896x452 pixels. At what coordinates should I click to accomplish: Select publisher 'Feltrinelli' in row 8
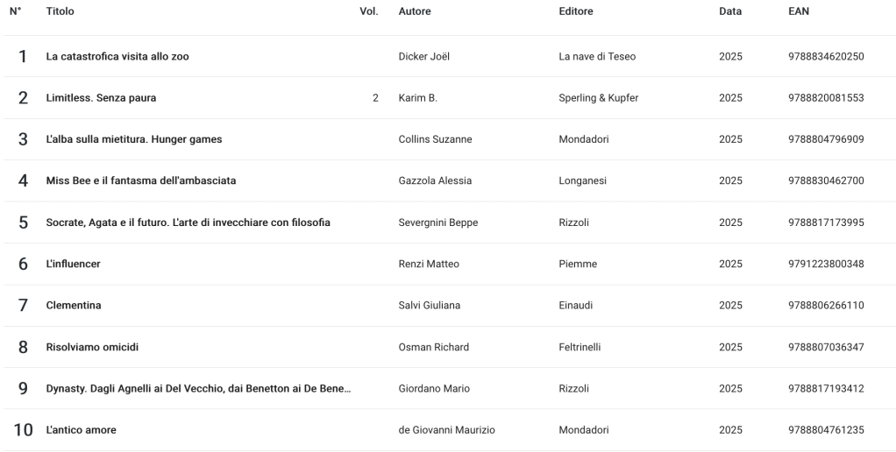580,348
